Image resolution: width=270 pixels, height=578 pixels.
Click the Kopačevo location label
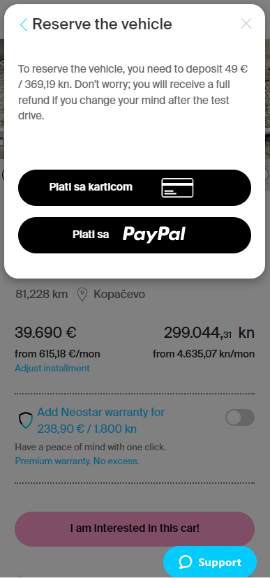(x=119, y=294)
